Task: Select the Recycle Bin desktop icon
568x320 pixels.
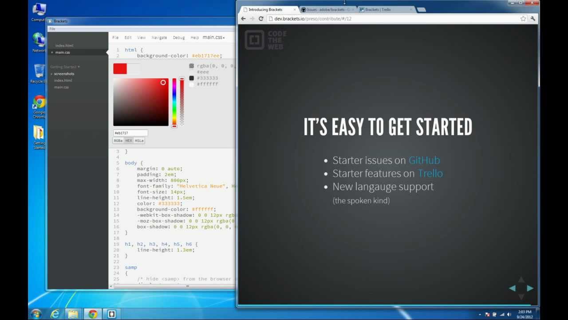Action: [x=39, y=74]
